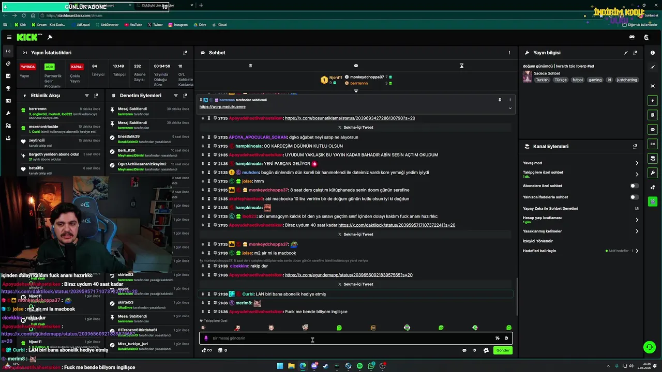Pop out the Yayın İstatistikleri panel
The width and height of the screenshot is (662, 372).
(x=185, y=53)
